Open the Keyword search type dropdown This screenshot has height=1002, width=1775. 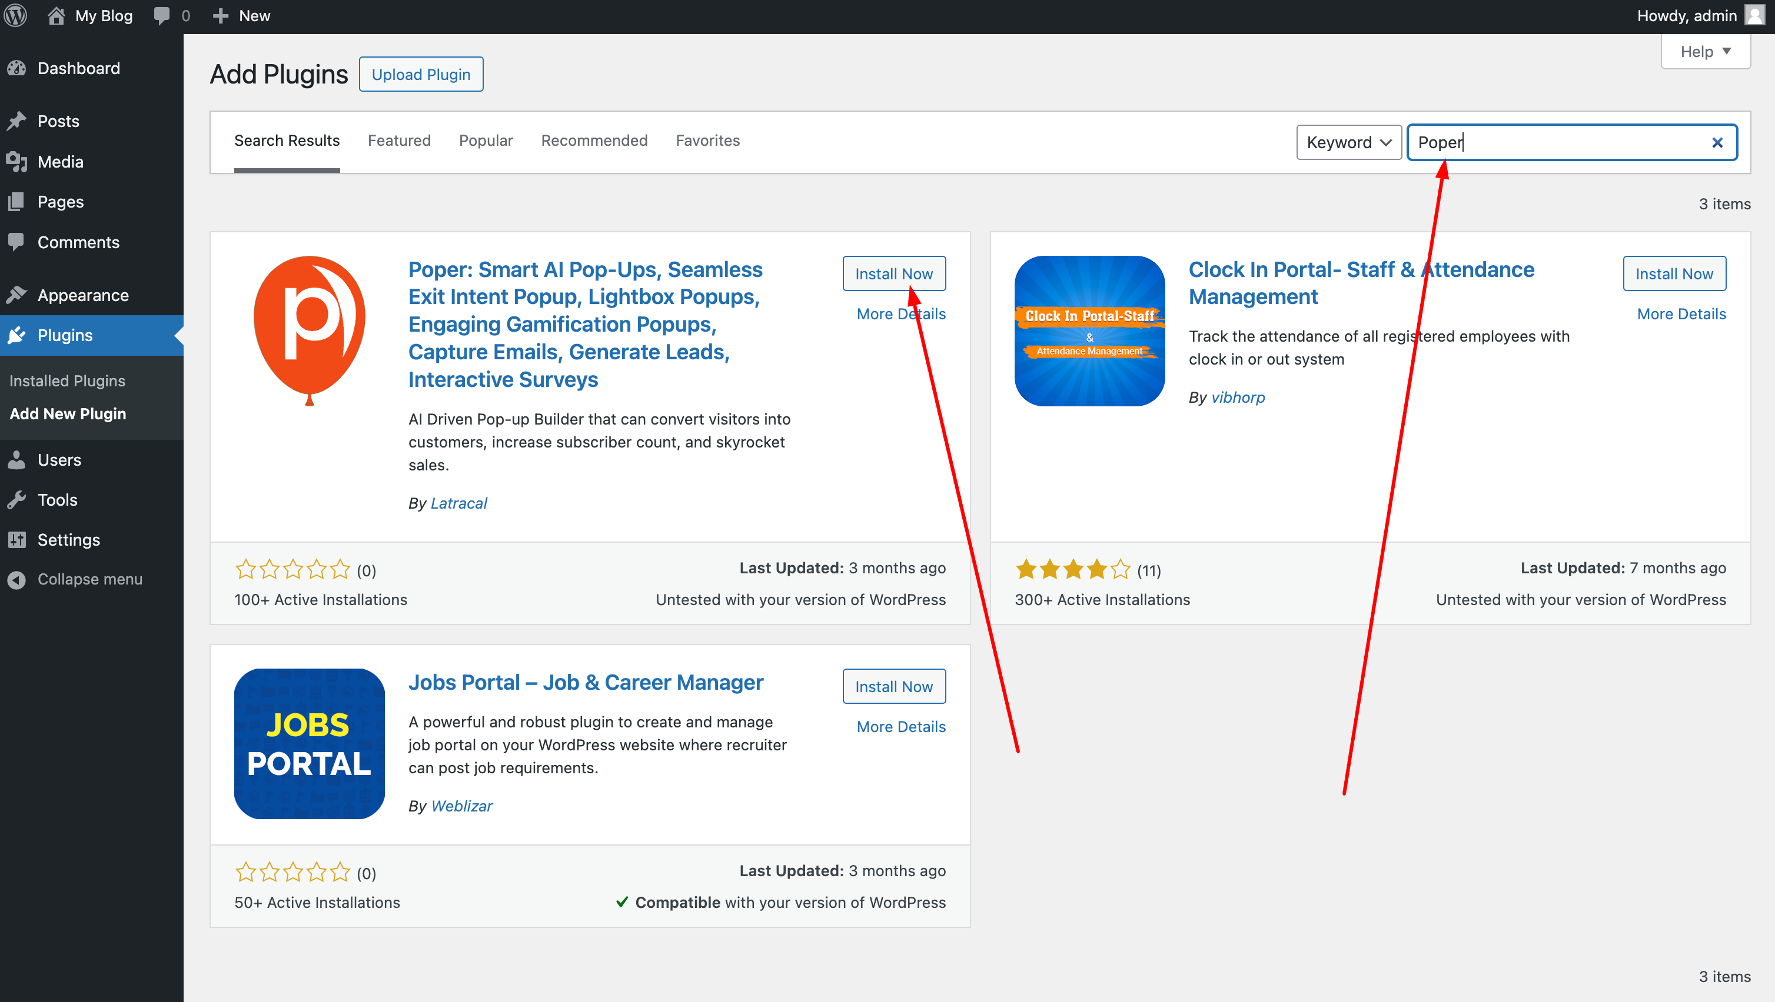click(1348, 142)
